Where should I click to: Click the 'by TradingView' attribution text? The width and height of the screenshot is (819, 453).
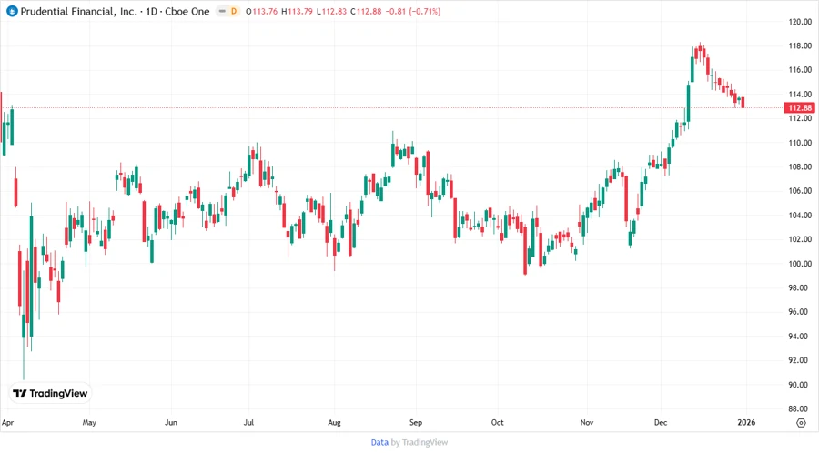(420, 442)
